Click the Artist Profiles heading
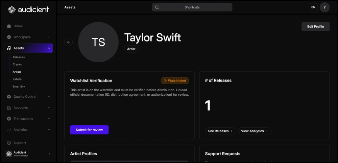 [x=83, y=154]
